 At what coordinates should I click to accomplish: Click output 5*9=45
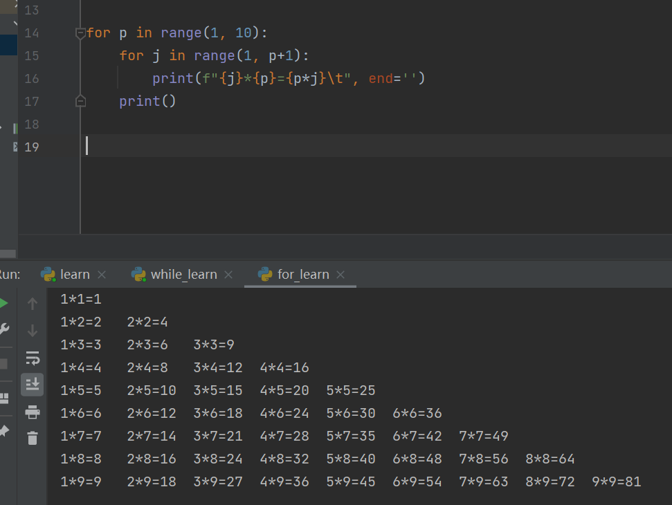(351, 481)
